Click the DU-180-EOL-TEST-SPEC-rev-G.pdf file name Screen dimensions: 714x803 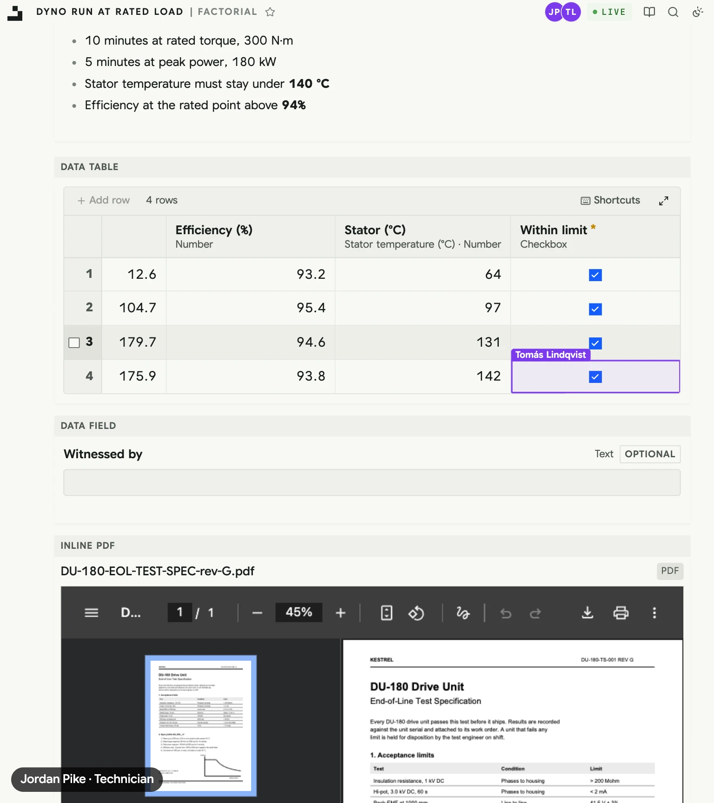click(158, 571)
